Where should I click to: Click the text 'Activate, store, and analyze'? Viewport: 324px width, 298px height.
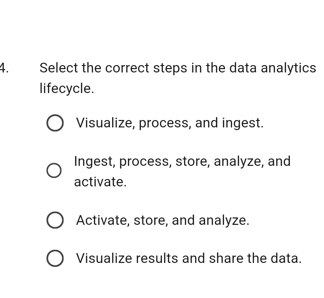[x=162, y=220]
